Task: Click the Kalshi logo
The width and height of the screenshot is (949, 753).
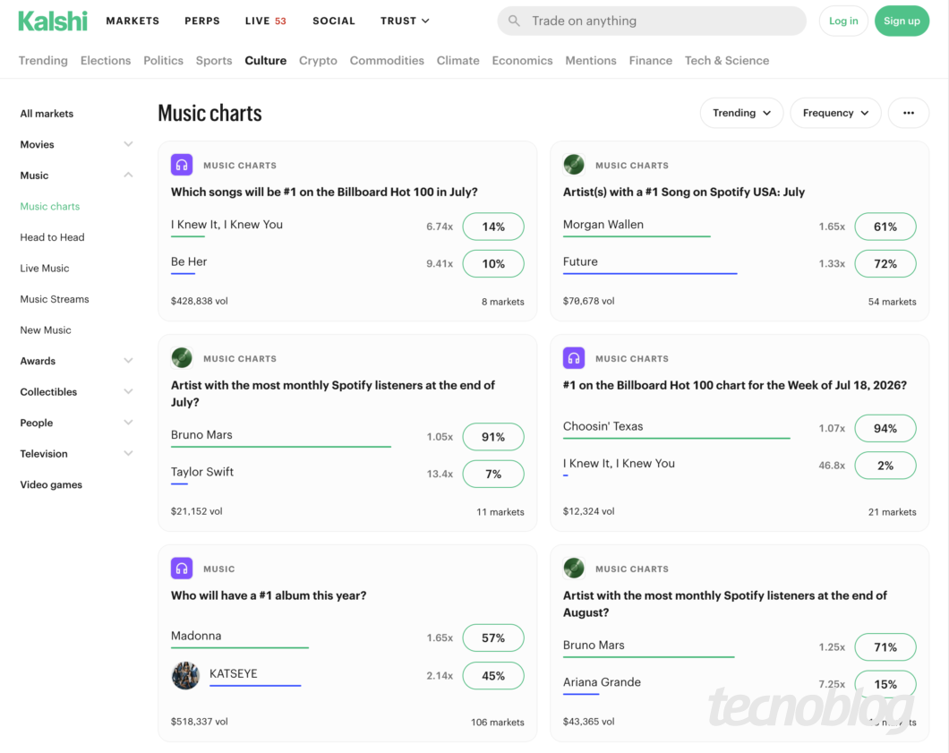Action: click(x=53, y=21)
